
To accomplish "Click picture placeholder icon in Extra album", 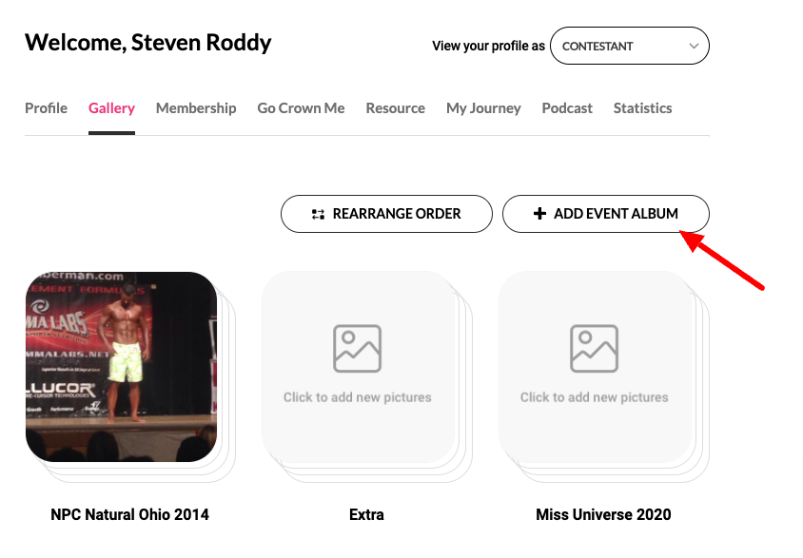I will (357, 348).
